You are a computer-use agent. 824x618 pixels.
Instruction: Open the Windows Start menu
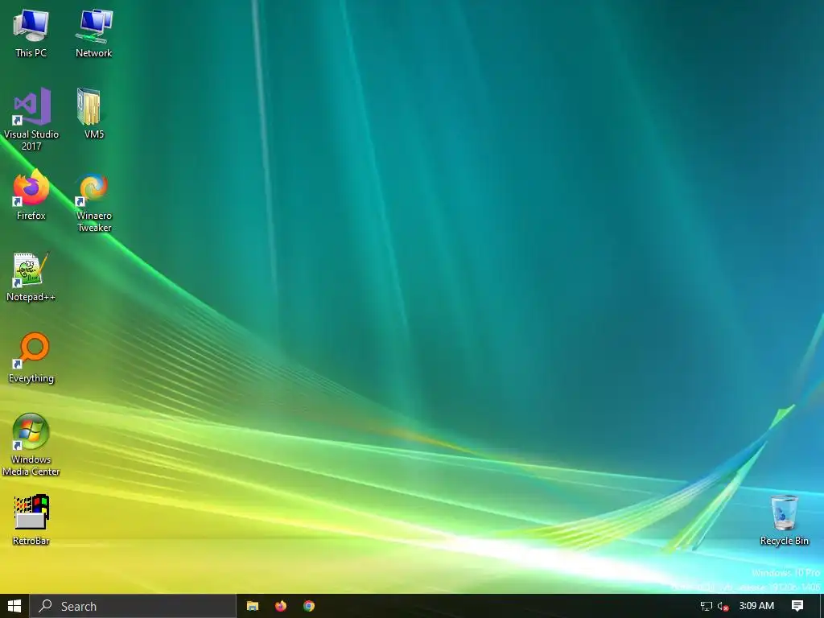coord(14,606)
